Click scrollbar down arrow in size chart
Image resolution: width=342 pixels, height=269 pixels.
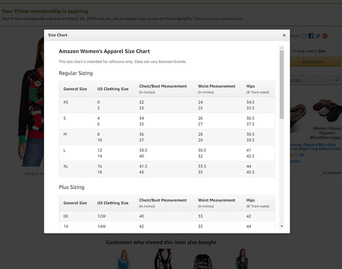(x=282, y=226)
